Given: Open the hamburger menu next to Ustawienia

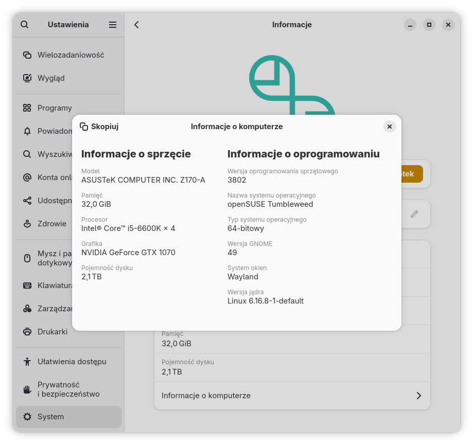Looking at the screenshot, I should click(113, 24).
